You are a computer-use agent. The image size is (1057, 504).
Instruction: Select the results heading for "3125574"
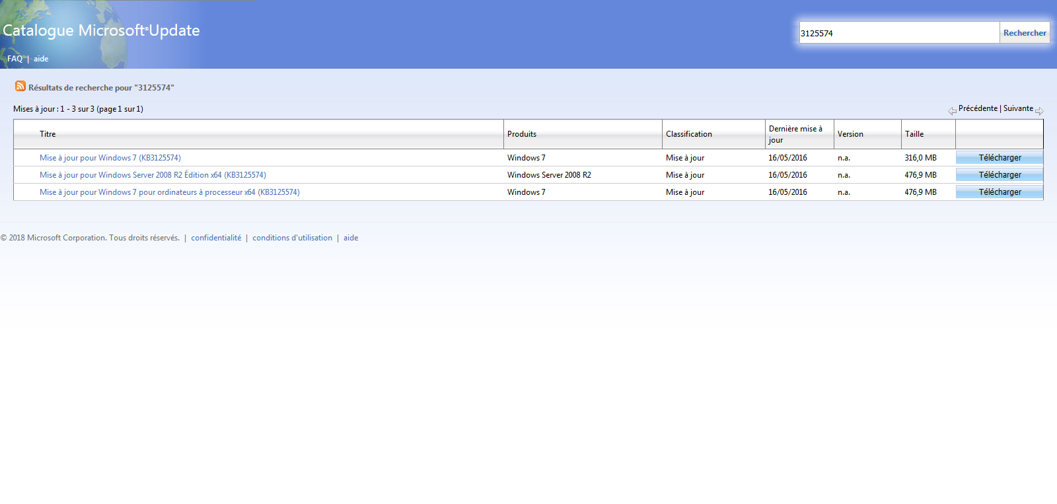click(x=101, y=88)
